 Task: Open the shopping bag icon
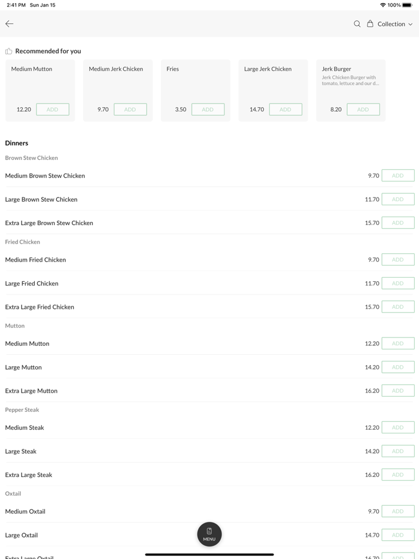(x=370, y=24)
